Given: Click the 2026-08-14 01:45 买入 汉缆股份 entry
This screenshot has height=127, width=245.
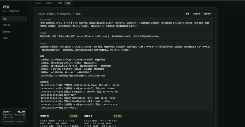Looking at the screenshot, I should point(77,88).
